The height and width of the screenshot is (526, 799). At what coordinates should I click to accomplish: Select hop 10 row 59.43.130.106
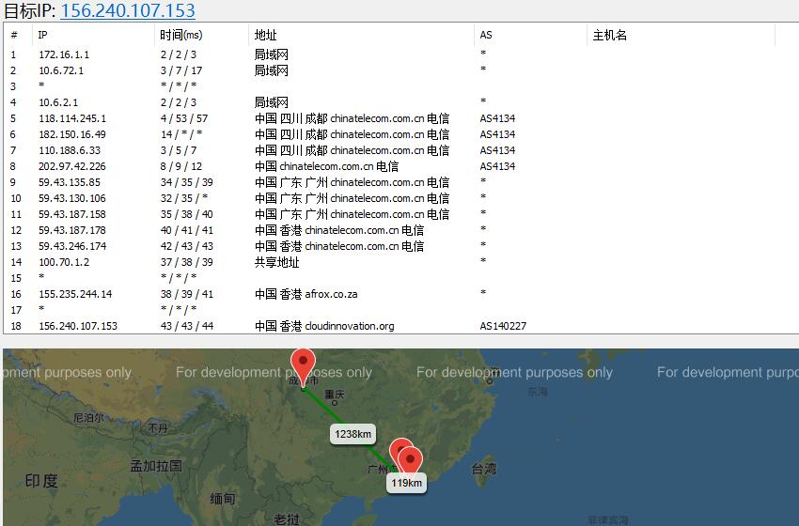click(x=72, y=198)
